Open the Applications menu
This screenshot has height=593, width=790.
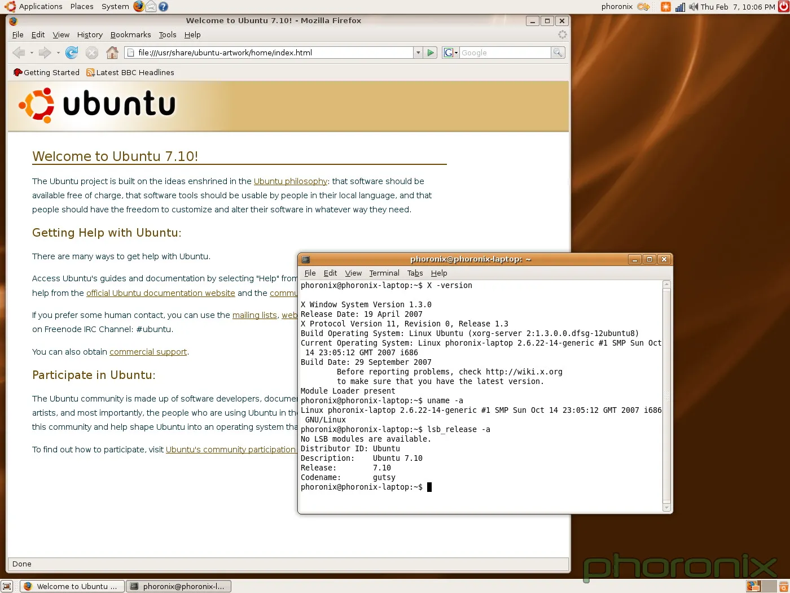41,7
